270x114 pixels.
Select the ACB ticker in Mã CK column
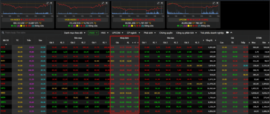tap(3, 47)
